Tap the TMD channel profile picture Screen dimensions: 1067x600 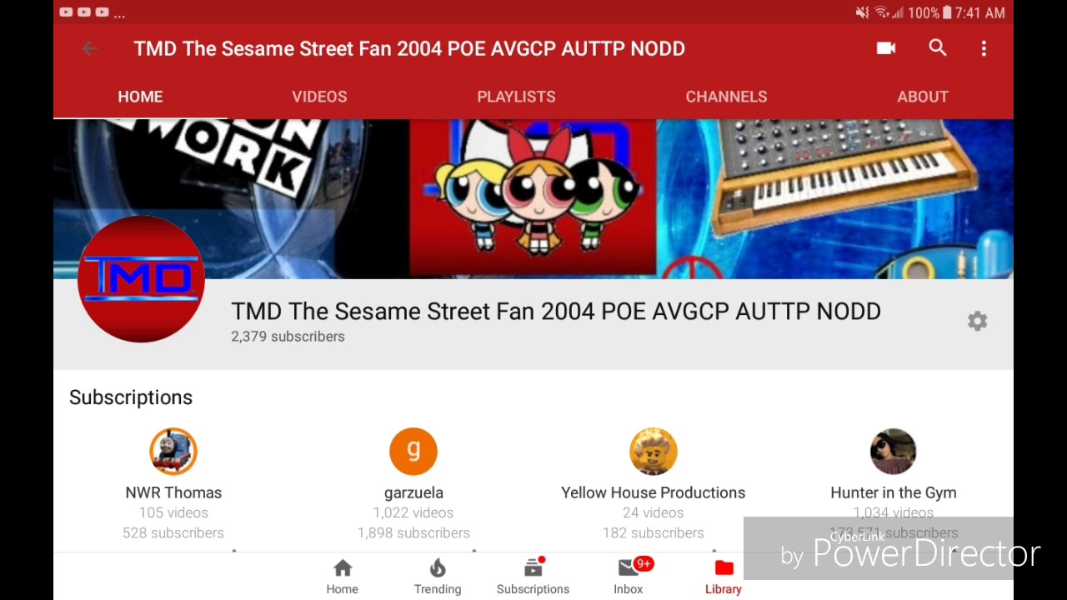[x=141, y=279]
